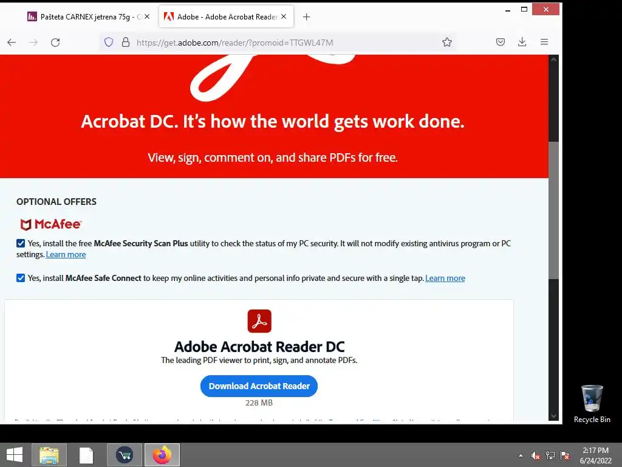The width and height of the screenshot is (622, 467).
Task: Close the Adobe Acrobat Reader tab
Action: click(x=284, y=16)
